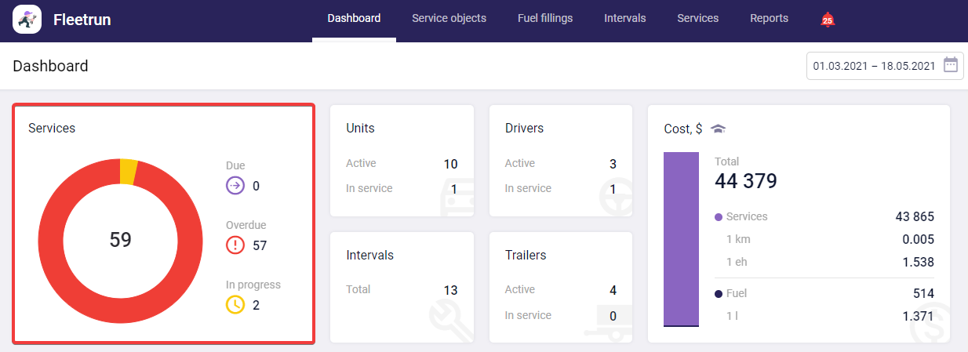Screen dimensions: 968x352
Task: Open the date range 01.03.2021 – 18.05.2021 picker
Action: coord(874,66)
